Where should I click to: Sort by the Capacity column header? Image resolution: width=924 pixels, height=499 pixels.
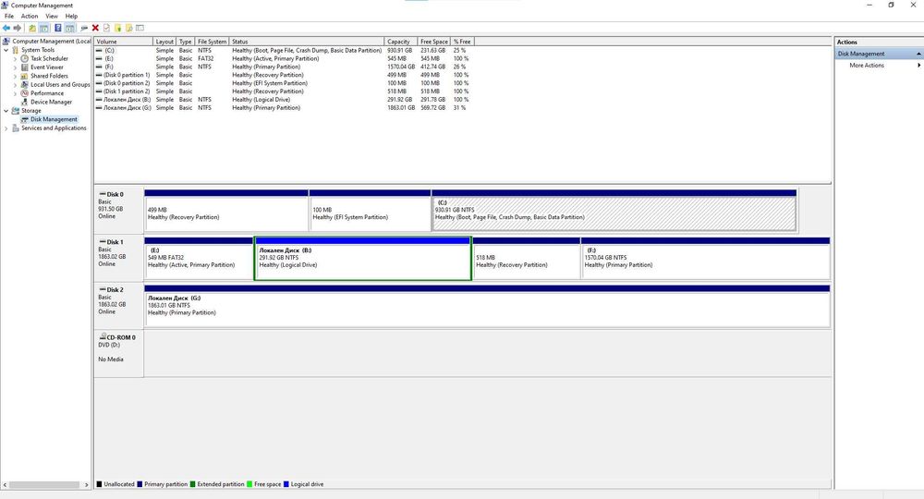pos(401,42)
